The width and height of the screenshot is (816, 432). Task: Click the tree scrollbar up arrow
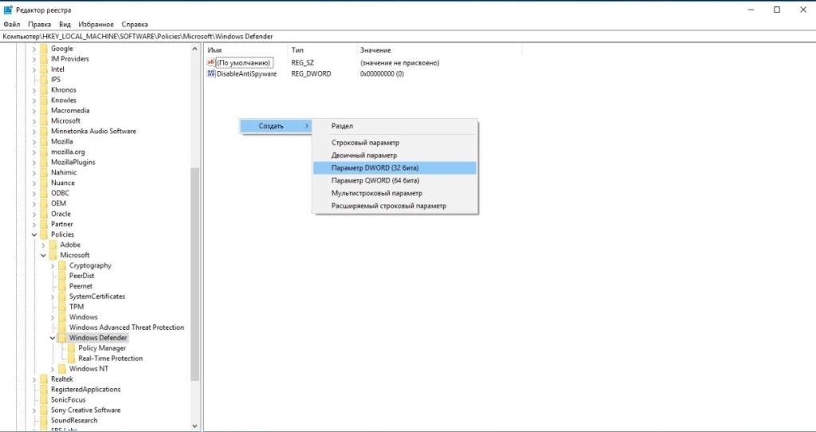click(195, 49)
